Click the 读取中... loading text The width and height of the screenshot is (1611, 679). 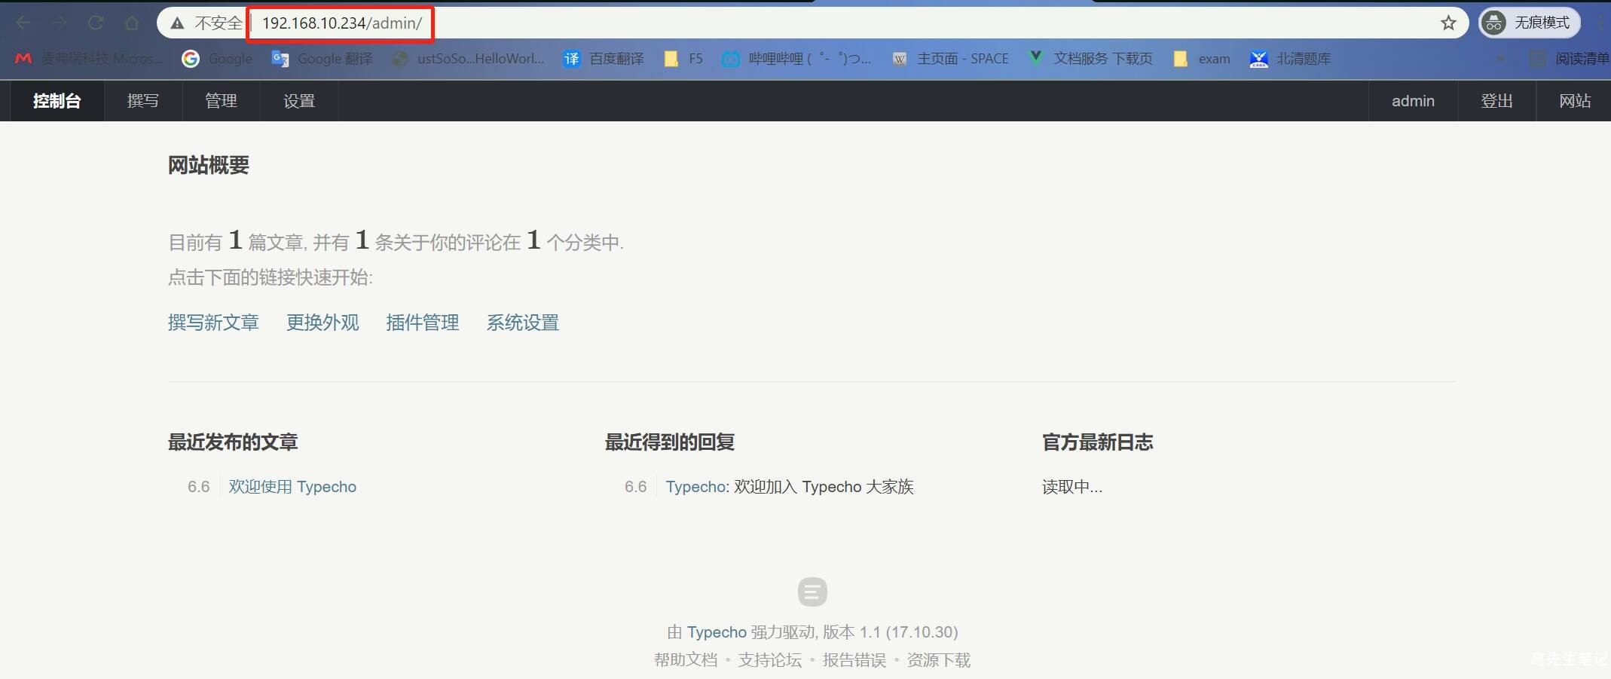point(1072,487)
